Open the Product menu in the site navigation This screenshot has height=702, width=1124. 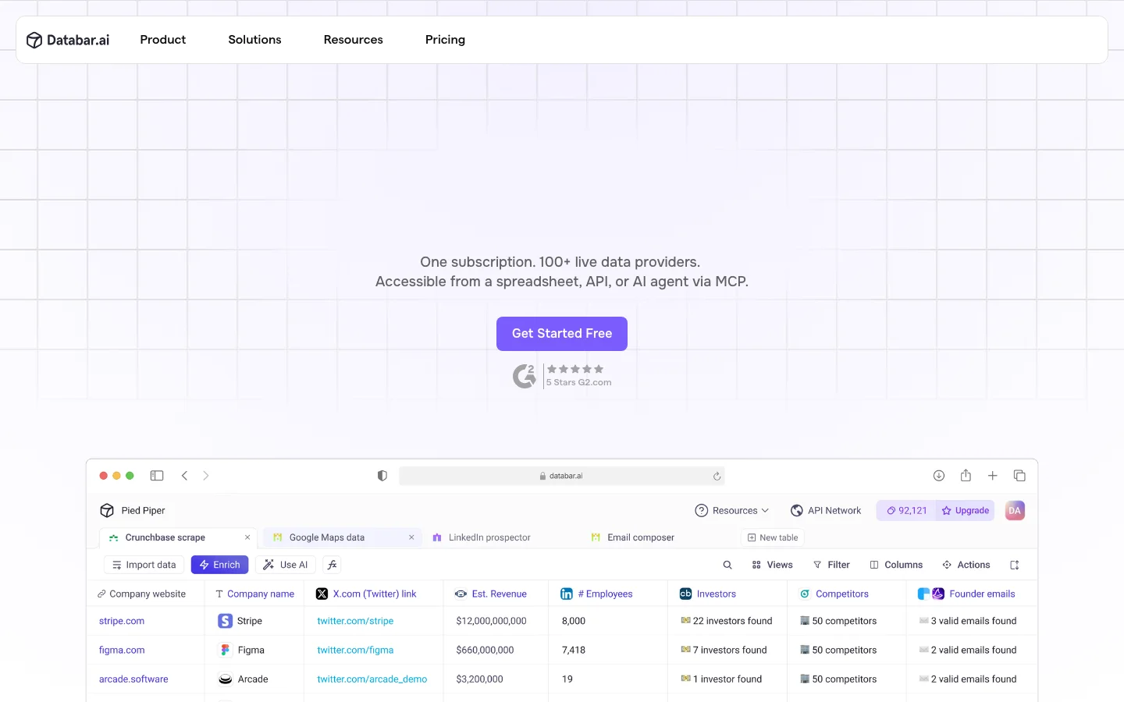pyautogui.click(x=163, y=40)
